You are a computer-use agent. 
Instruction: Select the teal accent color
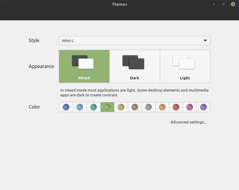[94, 107]
